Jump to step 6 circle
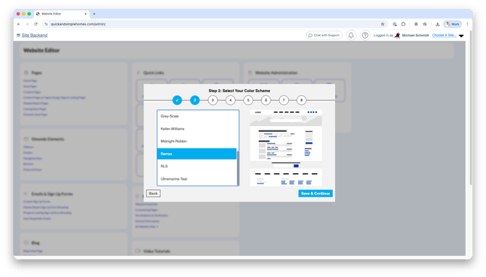Image resolution: width=486 pixels, height=277 pixels. click(x=265, y=100)
